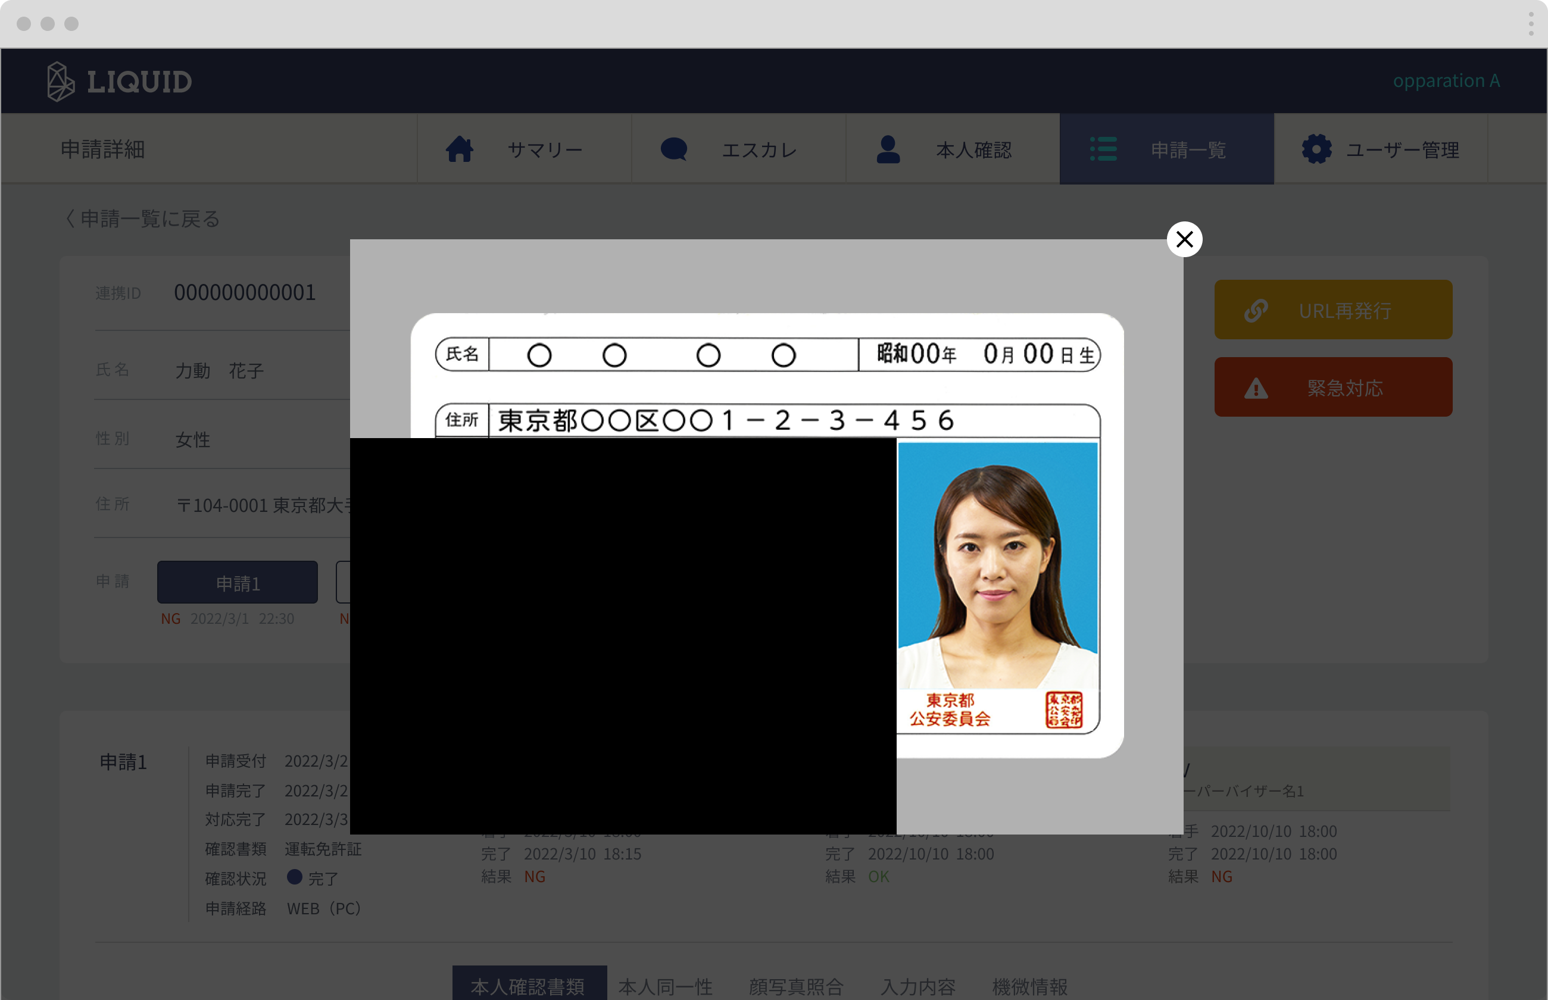The height and width of the screenshot is (1000, 1548).
Task: Click the 東京都公安委員会 red seal stamp
Action: coord(1063,709)
